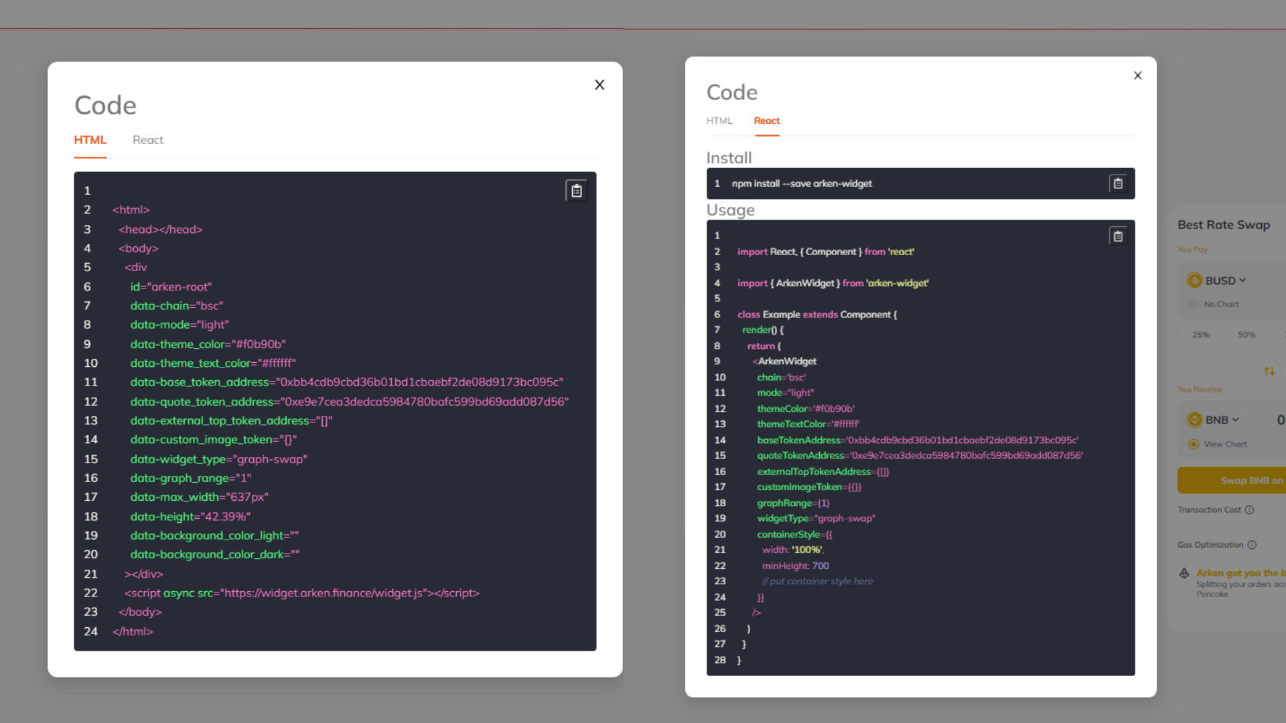
Task: Select React tab in right Code dialog
Action: tap(767, 120)
